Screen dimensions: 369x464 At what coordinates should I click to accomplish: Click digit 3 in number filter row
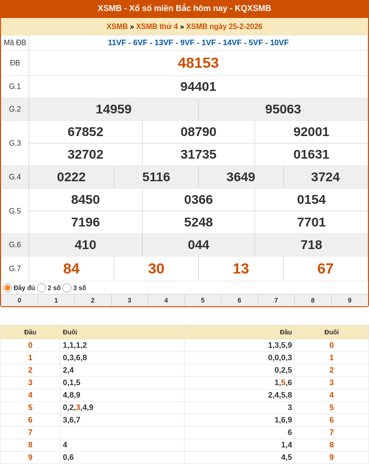pos(130,300)
